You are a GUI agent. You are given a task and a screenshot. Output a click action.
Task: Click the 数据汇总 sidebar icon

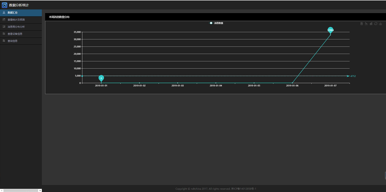pyautogui.click(x=4, y=13)
